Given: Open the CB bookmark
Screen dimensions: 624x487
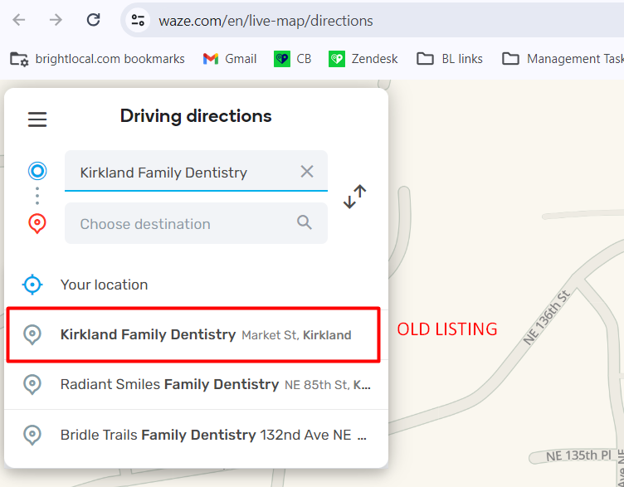Looking at the screenshot, I should point(292,59).
